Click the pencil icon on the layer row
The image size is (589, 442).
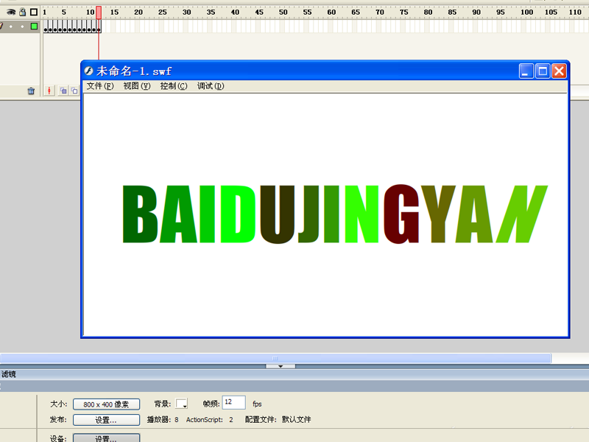click(x=1, y=26)
